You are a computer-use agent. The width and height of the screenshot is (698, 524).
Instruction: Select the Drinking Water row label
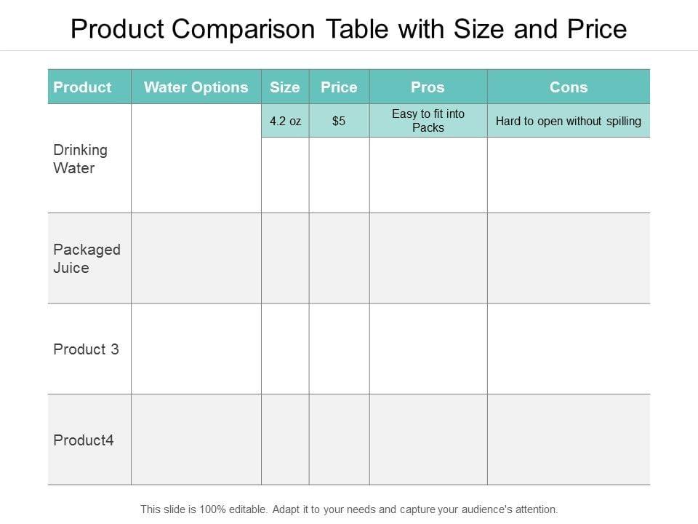point(81,159)
